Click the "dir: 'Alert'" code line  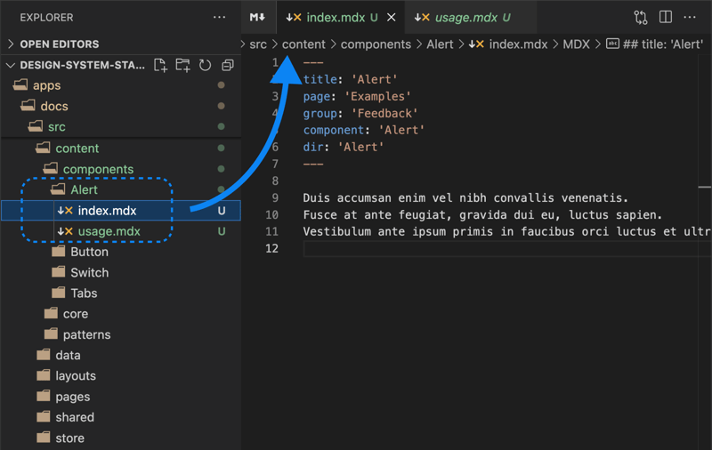coord(344,147)
